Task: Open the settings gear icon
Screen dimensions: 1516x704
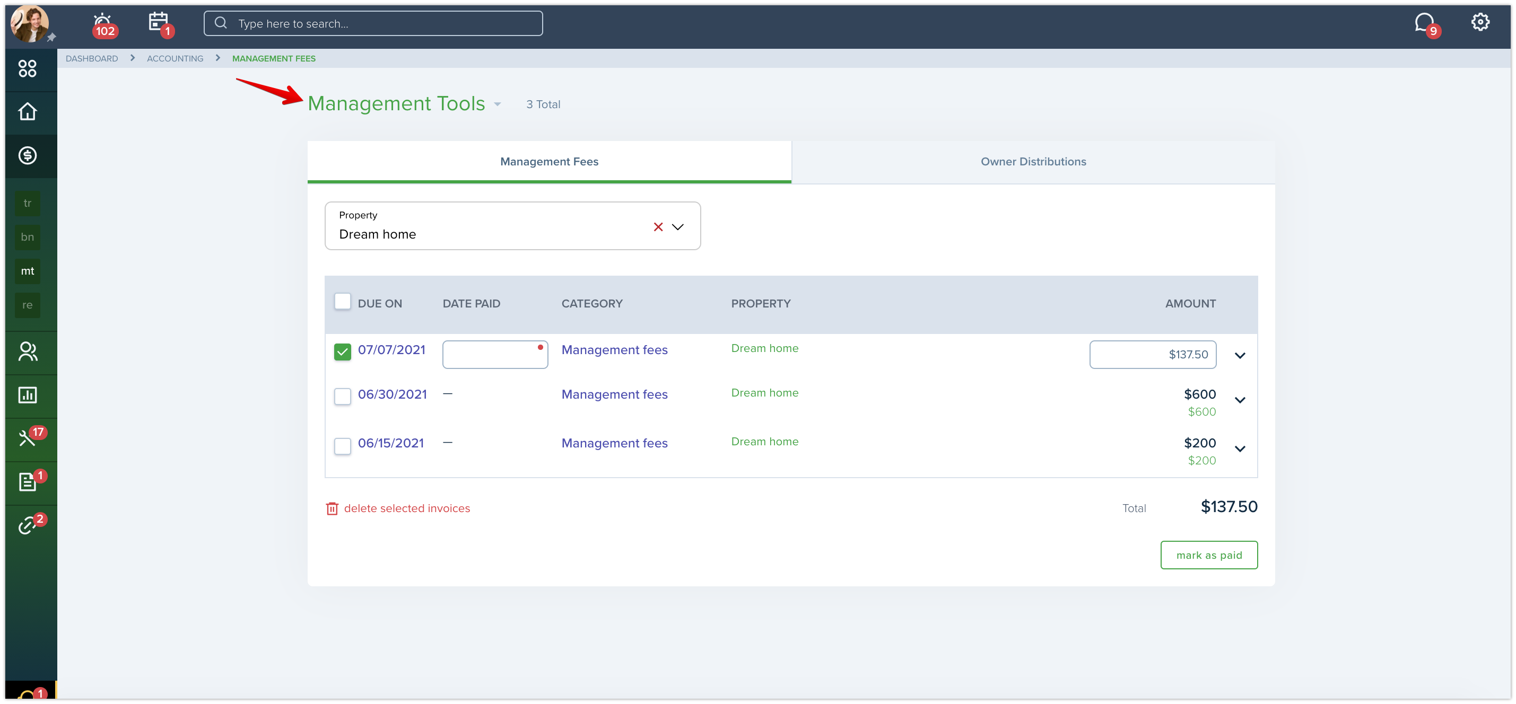Action: click(x=1480, y=22)
